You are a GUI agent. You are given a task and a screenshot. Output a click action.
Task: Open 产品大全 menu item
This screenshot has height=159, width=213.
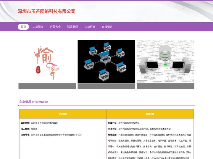[55, 26]
